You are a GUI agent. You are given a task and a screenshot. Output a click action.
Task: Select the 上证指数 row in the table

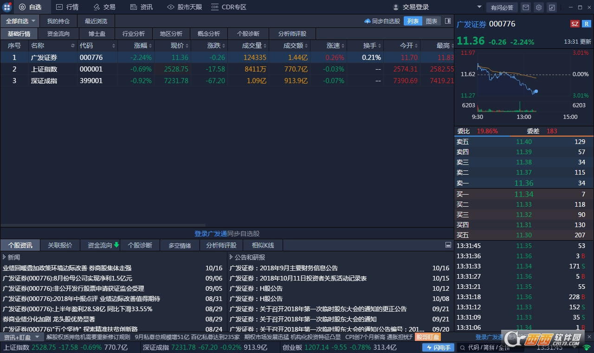click(226, 69)
